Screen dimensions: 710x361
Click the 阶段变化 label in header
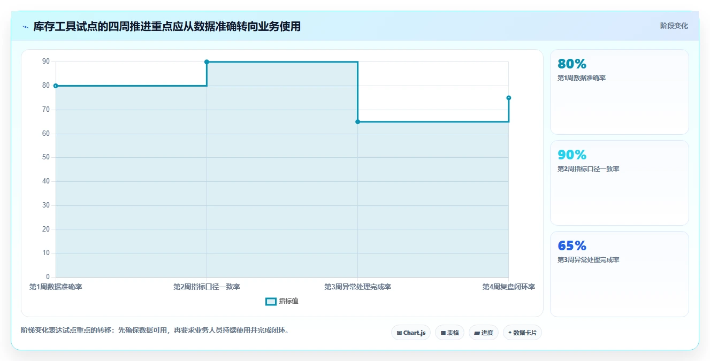(674, 26)
